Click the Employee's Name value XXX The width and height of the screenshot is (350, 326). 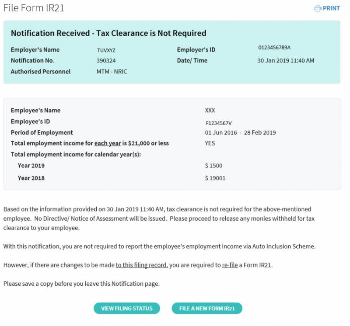coord(210,111)
